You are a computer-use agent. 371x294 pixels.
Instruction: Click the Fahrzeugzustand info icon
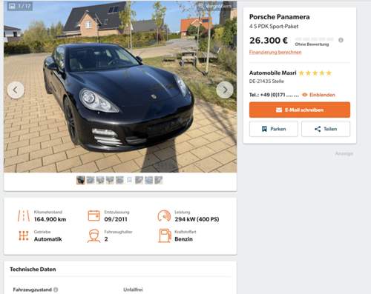pyautogui.click(x=56, y=290)
